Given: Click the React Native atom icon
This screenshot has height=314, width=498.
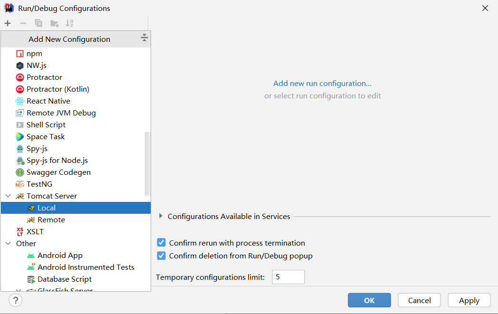Looking at the screenshot, I should (19, 101).
